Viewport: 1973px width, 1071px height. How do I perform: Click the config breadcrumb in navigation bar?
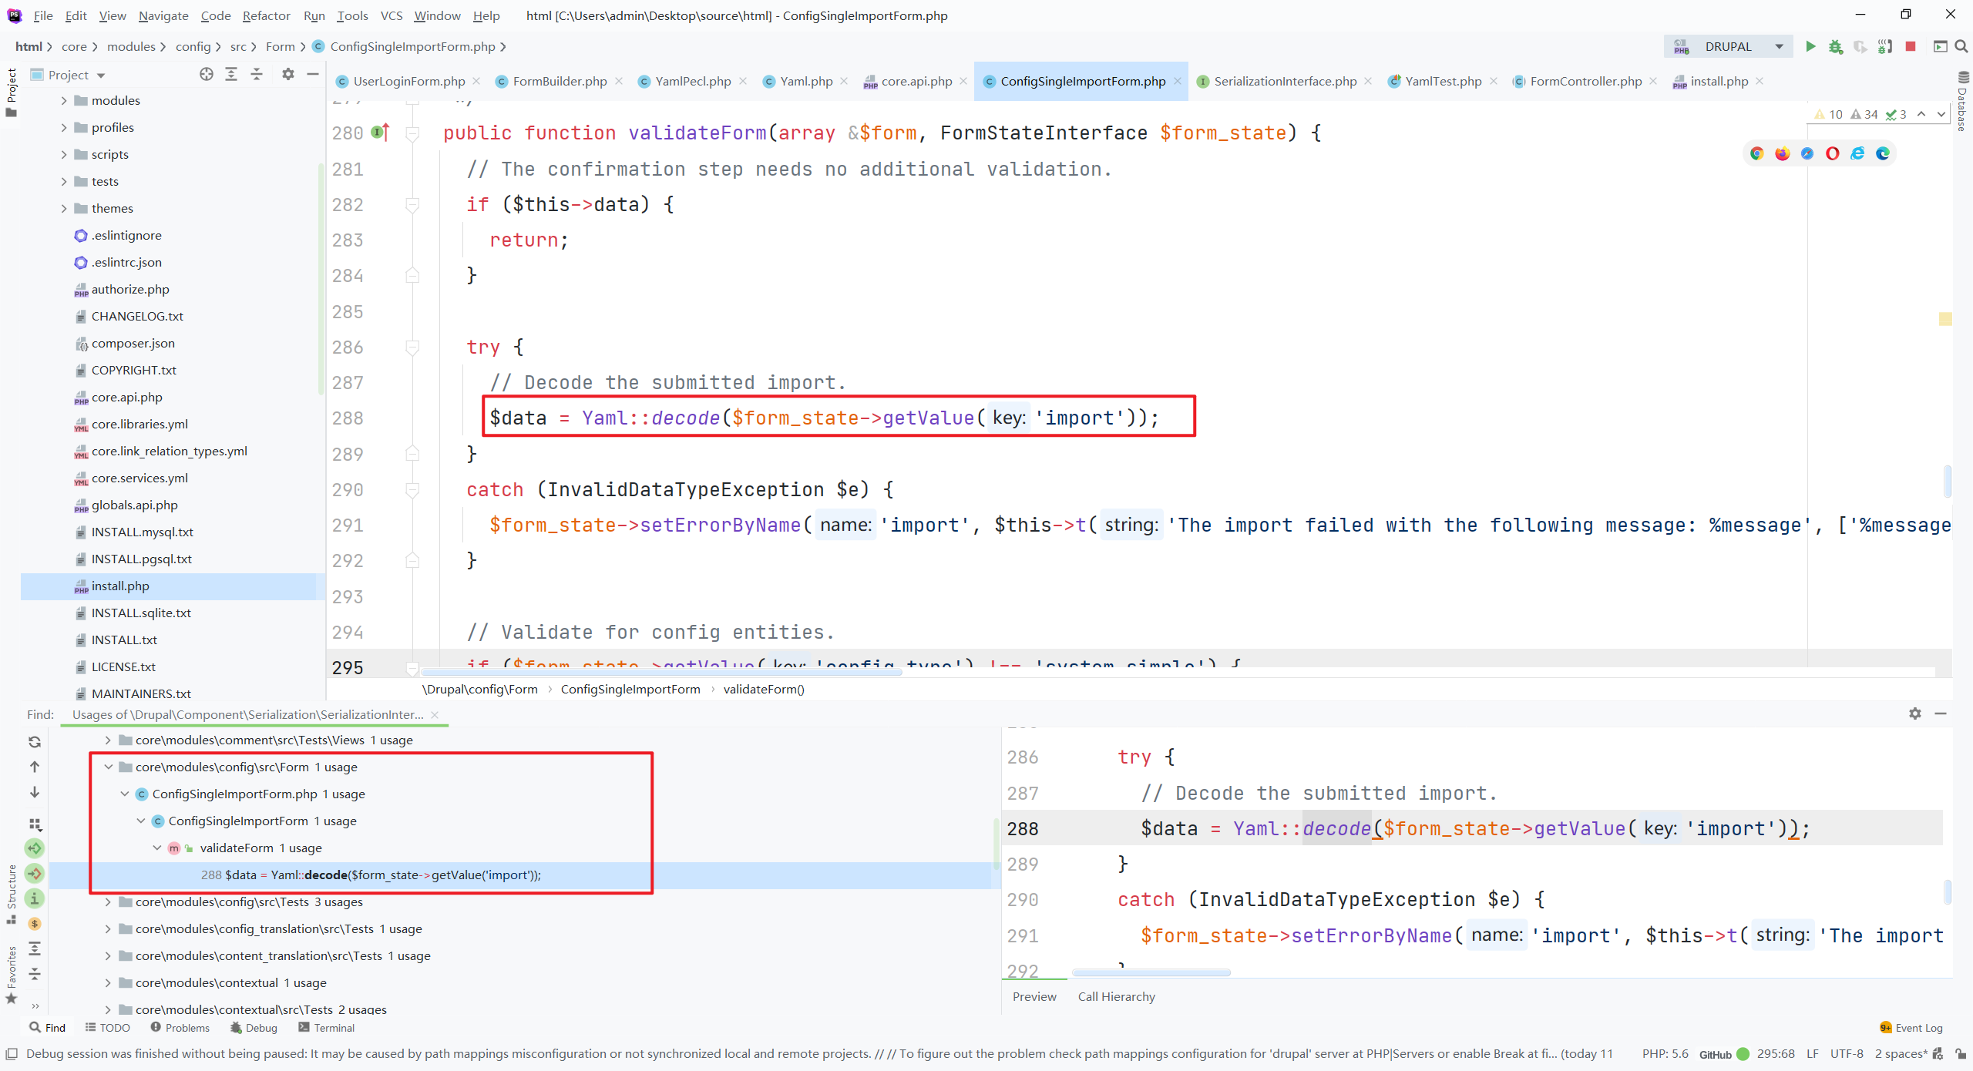(193, 47)
